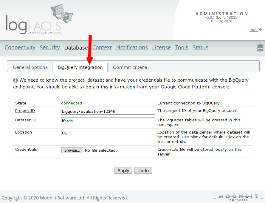The image size is (265, 203).
Task: Open the License page
Action: [x=161, y=47]
